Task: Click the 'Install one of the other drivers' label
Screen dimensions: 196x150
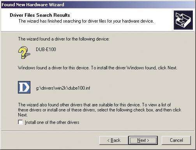Action: pyautogui.click(x=52, y=122)
